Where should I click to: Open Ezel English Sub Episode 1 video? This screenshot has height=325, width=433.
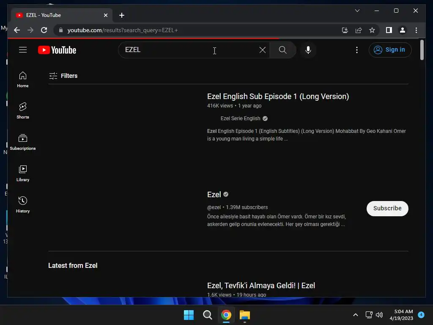click(278, 96)
